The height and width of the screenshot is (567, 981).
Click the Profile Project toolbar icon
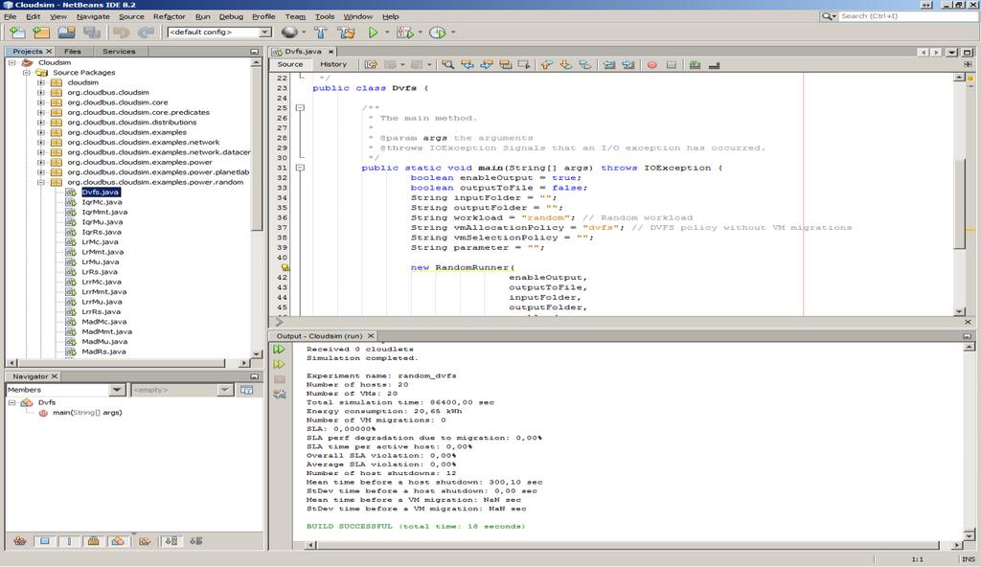[x=437, y=32]
